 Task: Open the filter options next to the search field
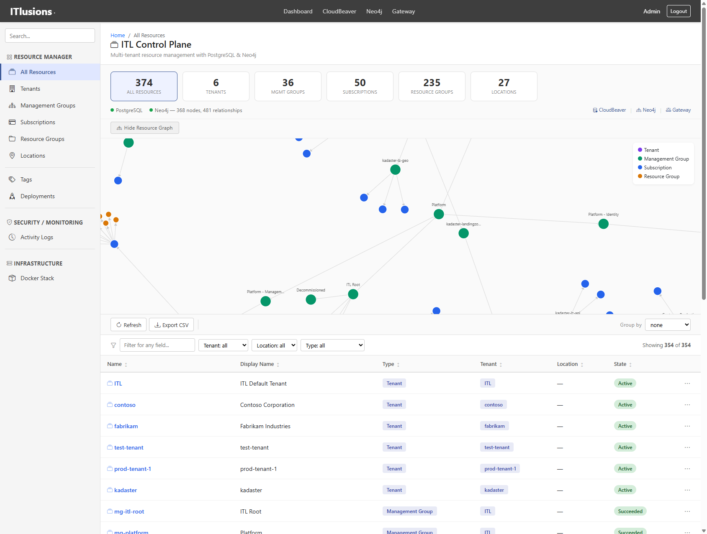point(113,345)
